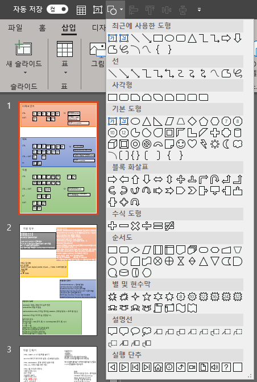Select the pentagon in 기본 도형
257x382 pixels.
(204, 121)
